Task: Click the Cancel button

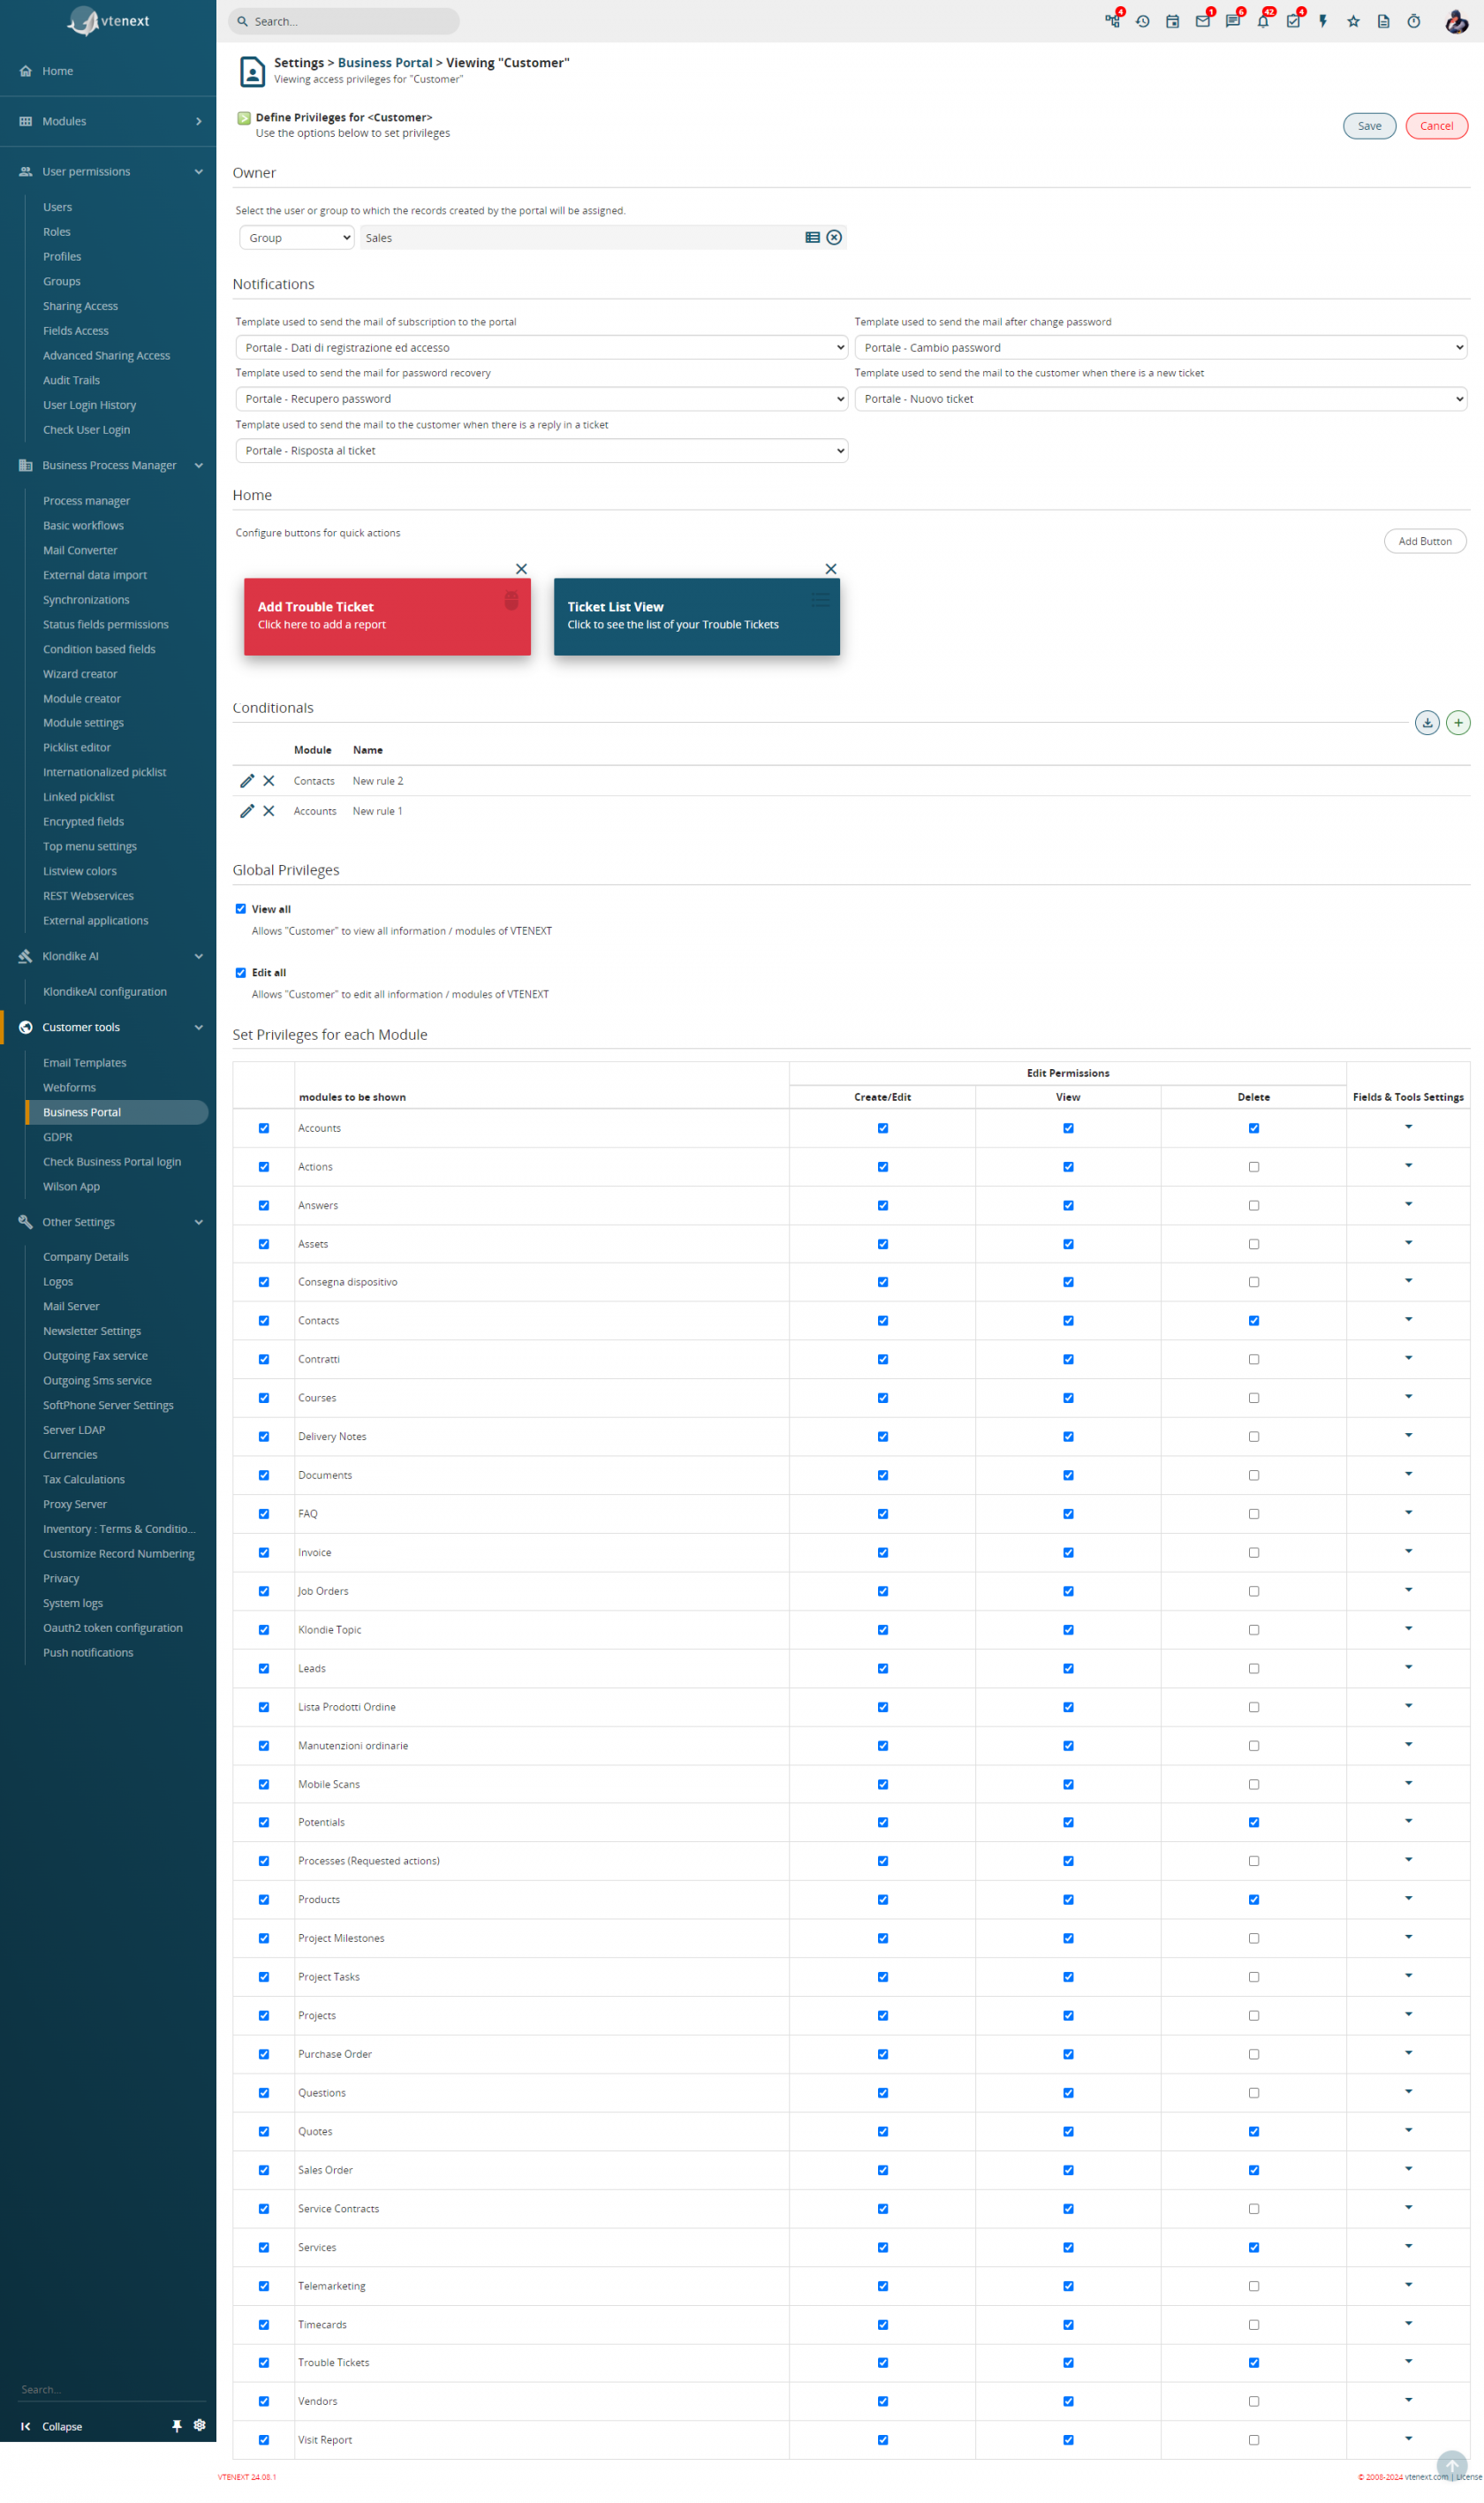Action: pos(1436,126)
